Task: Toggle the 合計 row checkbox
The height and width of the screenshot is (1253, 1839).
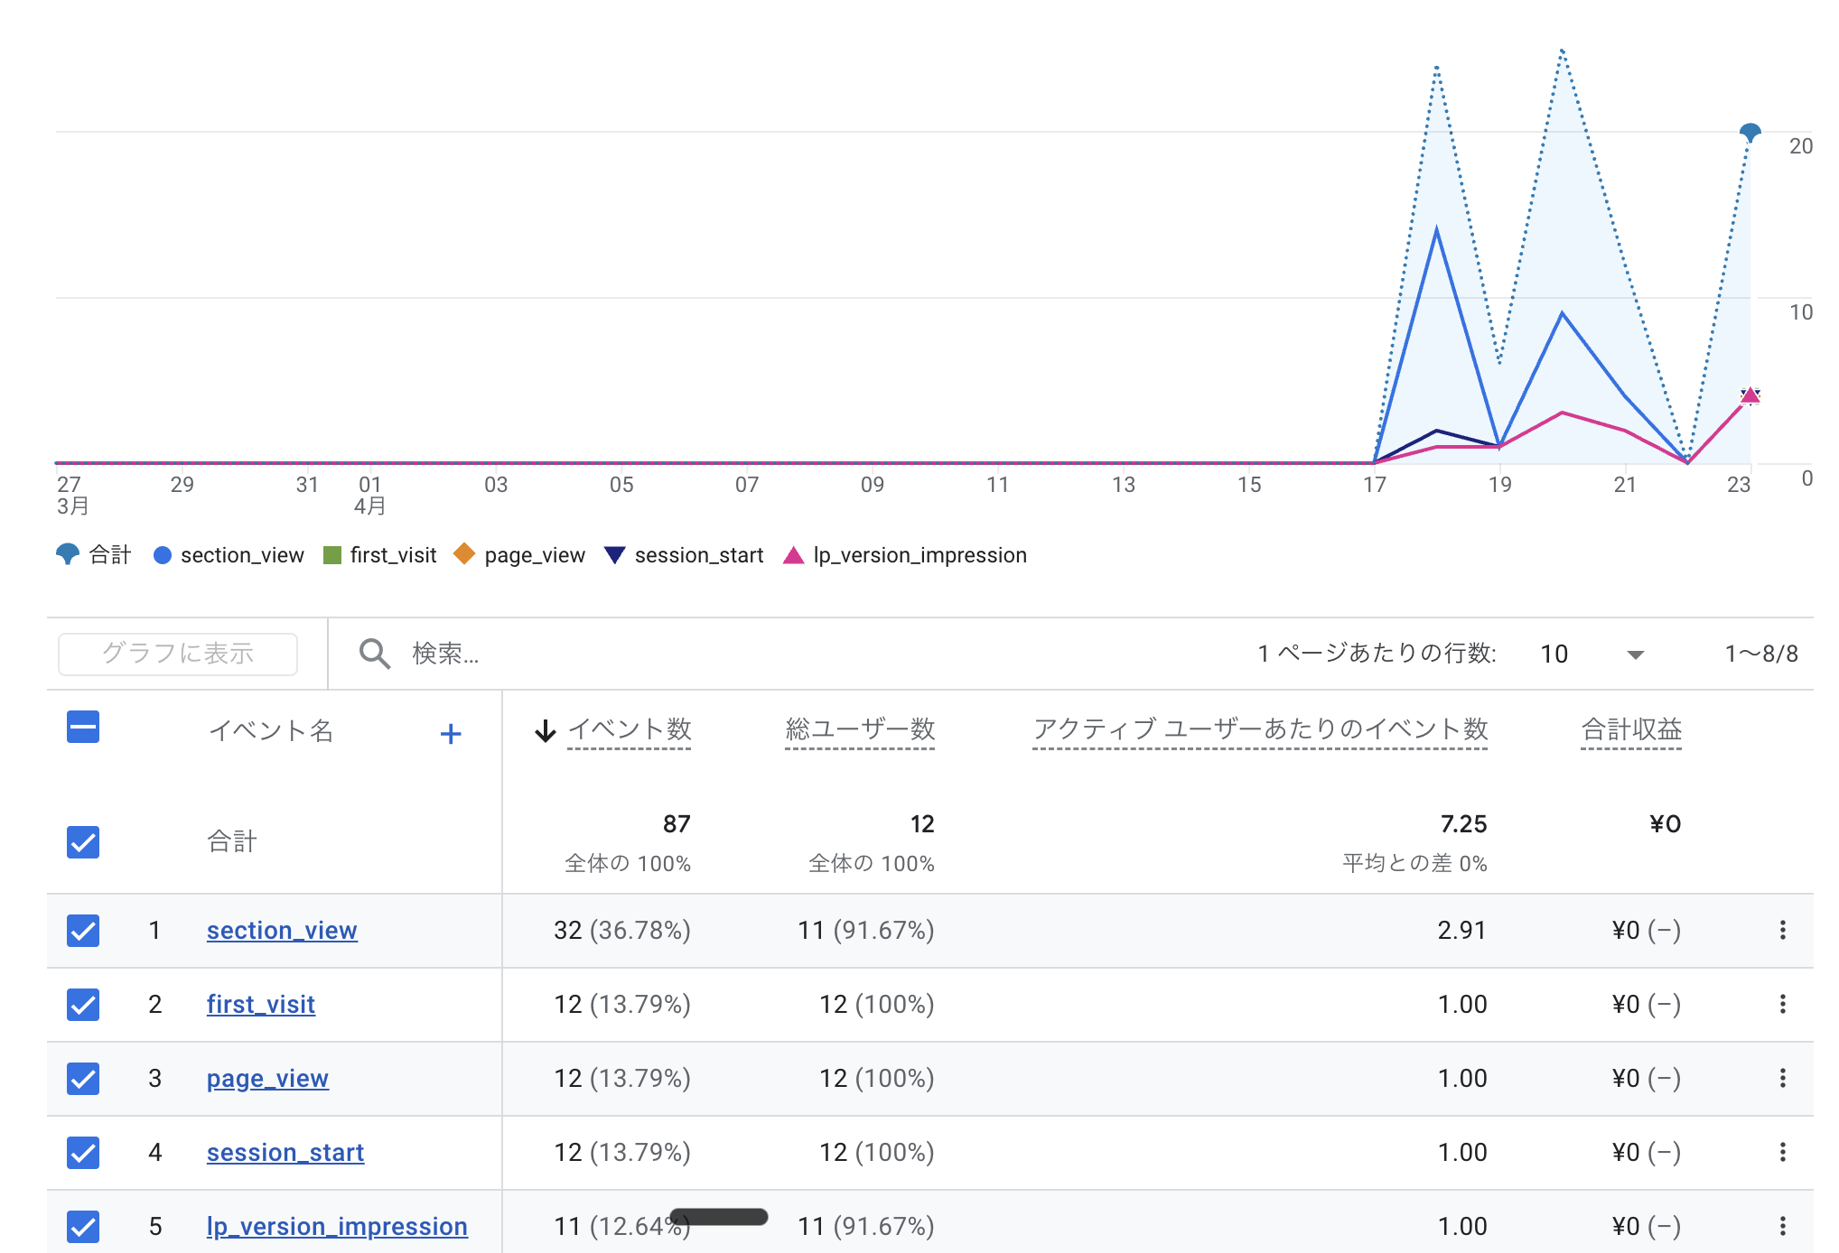Action: 83,841
